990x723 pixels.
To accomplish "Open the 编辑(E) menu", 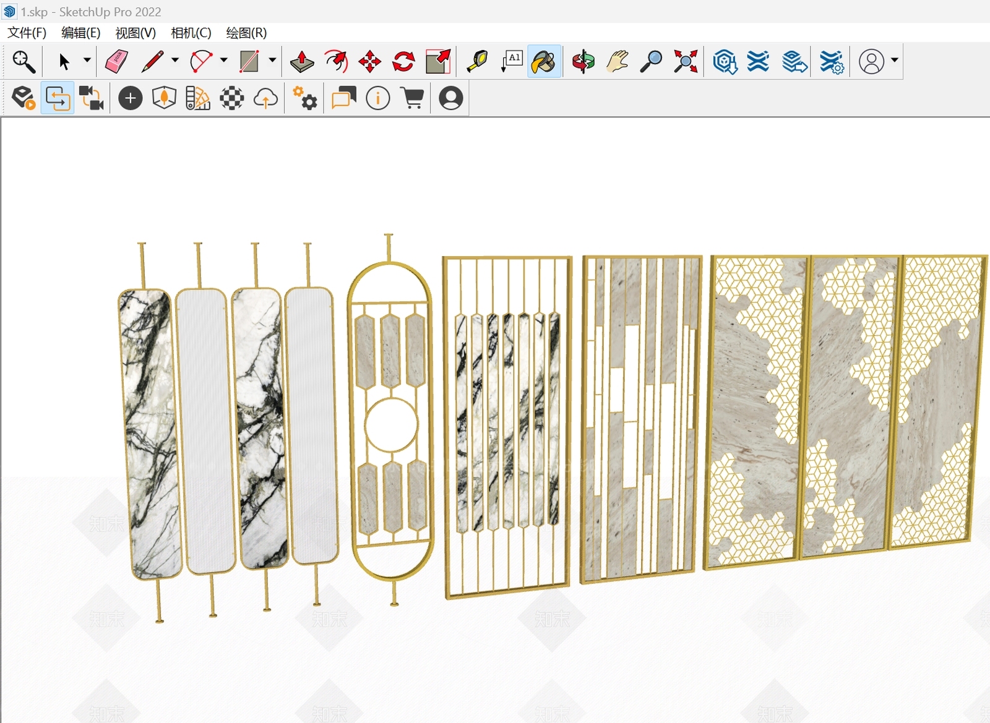I will coord(81,33).
